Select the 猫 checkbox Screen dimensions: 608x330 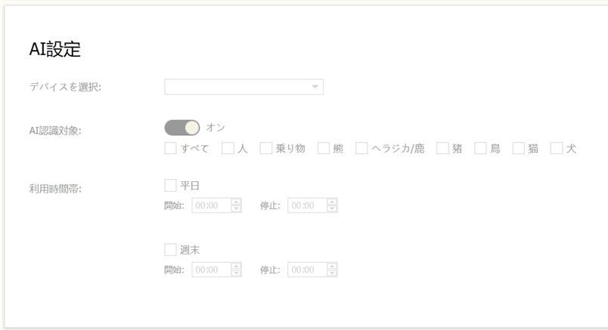tap(518, 149)
